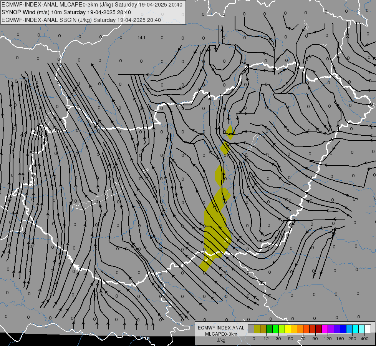Click the sky blue swatch left of the 250 tick

[x=349, y=329]
